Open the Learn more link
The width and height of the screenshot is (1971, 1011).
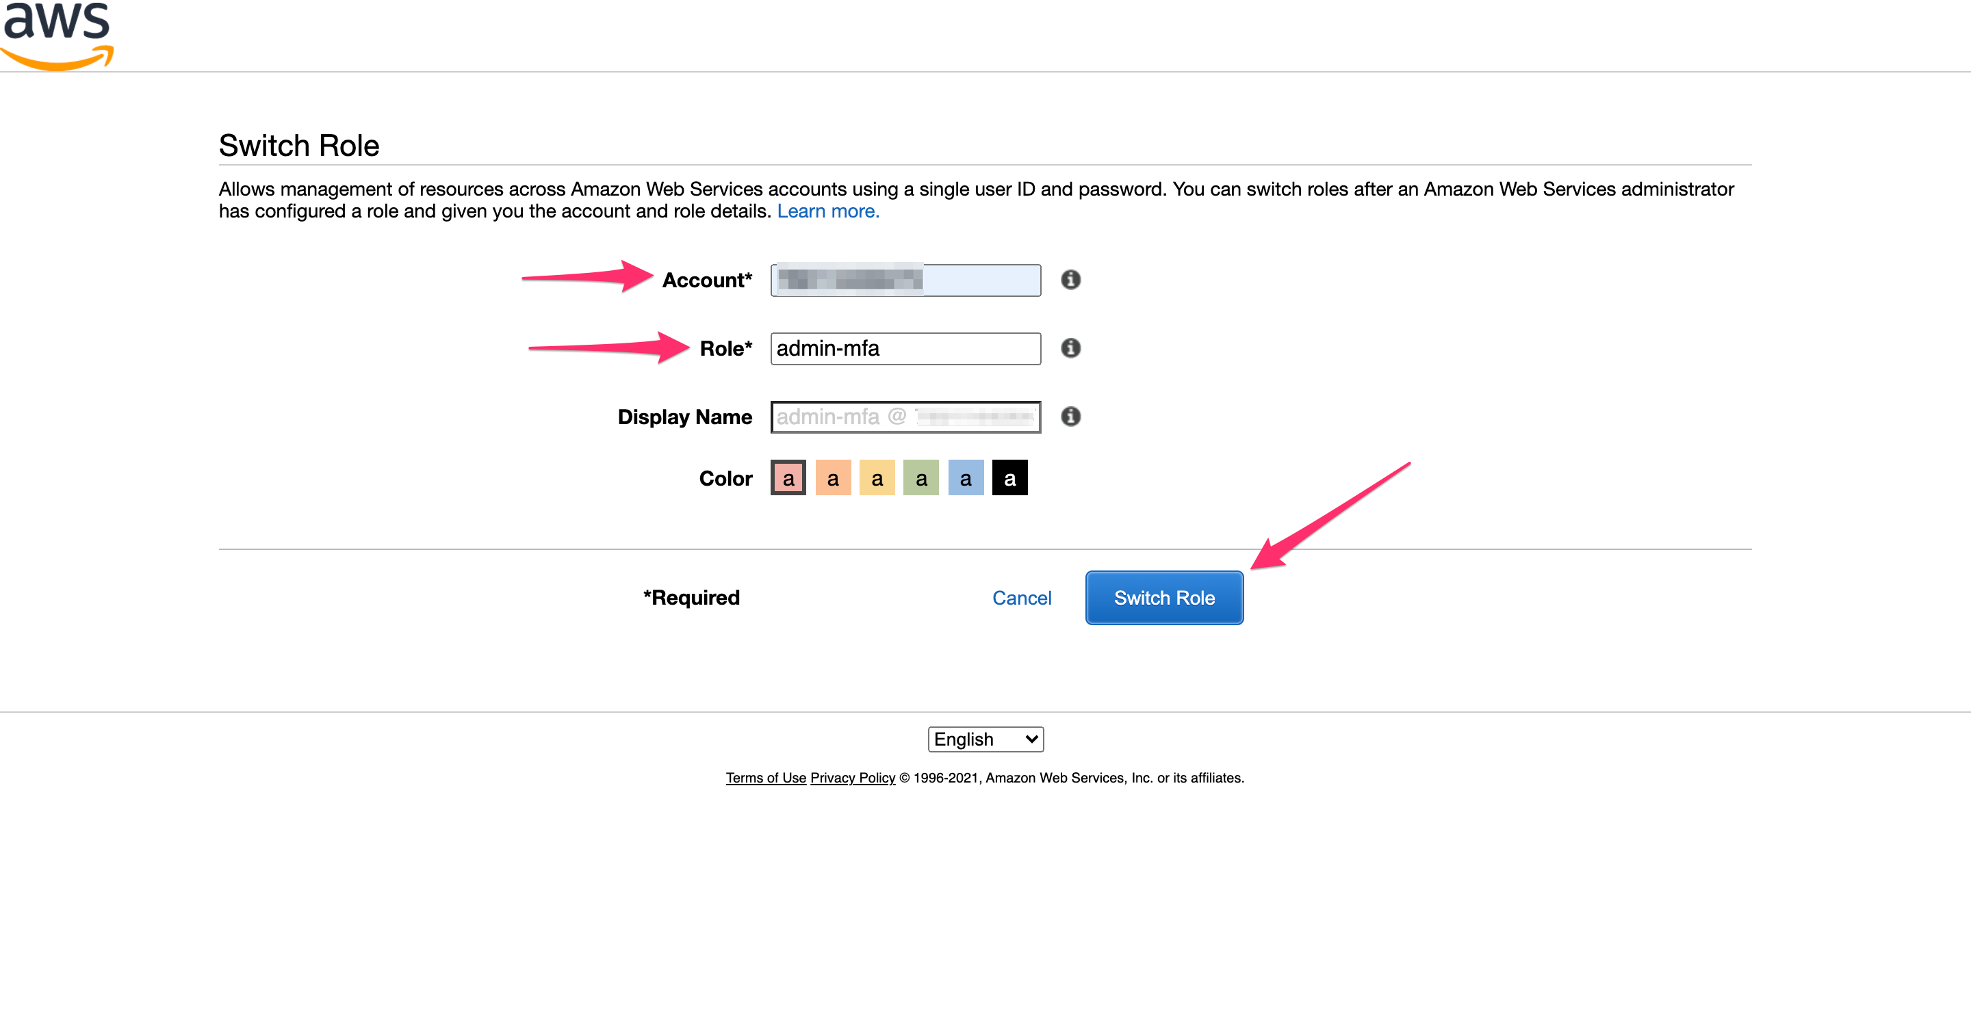click(x=828, y=211)
